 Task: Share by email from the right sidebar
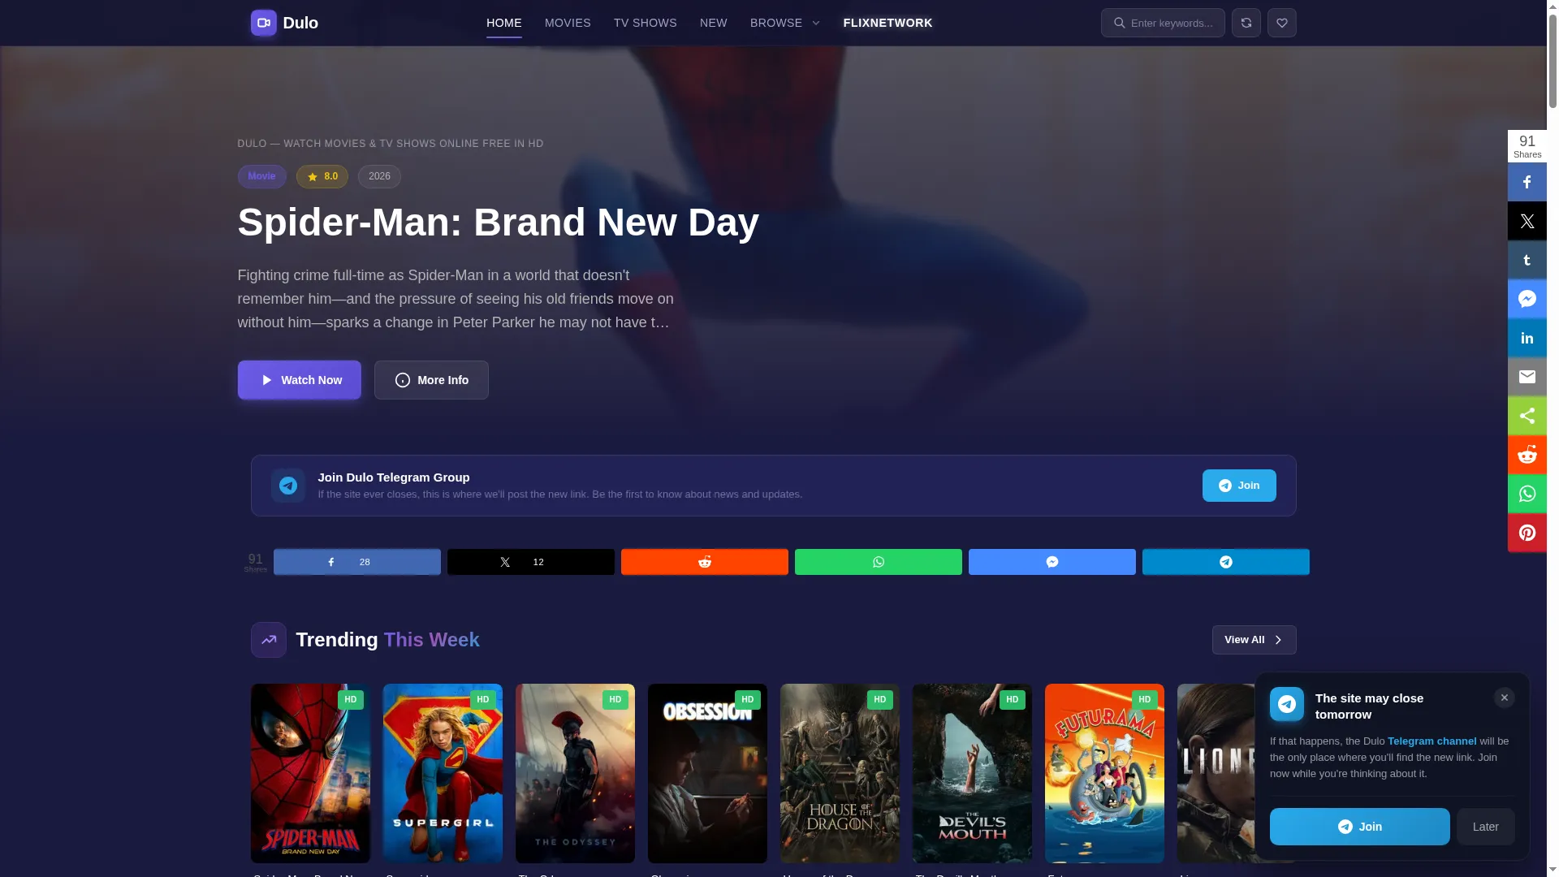(x=1527, y=377)
